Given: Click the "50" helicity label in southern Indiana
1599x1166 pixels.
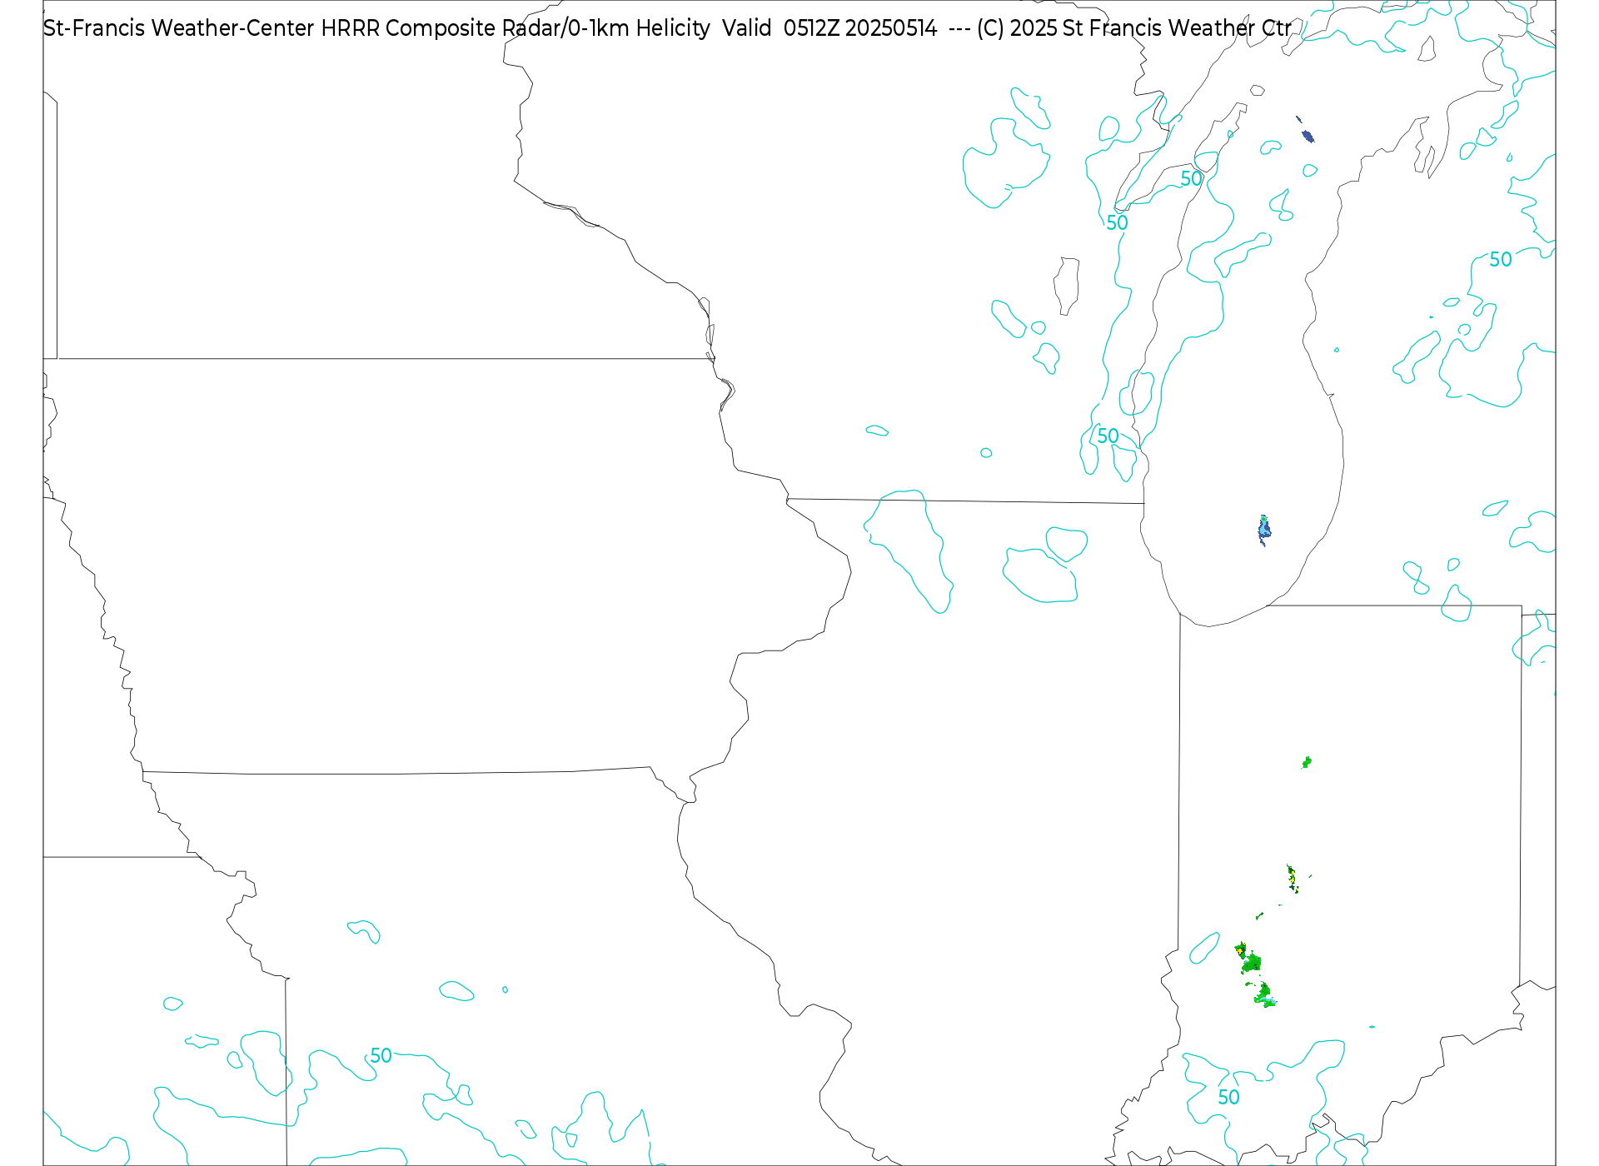Looking at the screenshot, I should pyautogui.click(x=1228, y=1098).
